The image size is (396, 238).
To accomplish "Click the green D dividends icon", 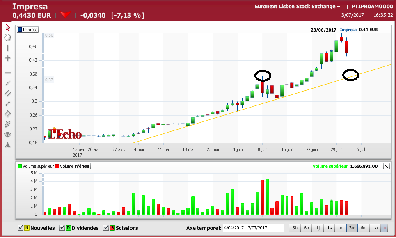I will point(68,228).
